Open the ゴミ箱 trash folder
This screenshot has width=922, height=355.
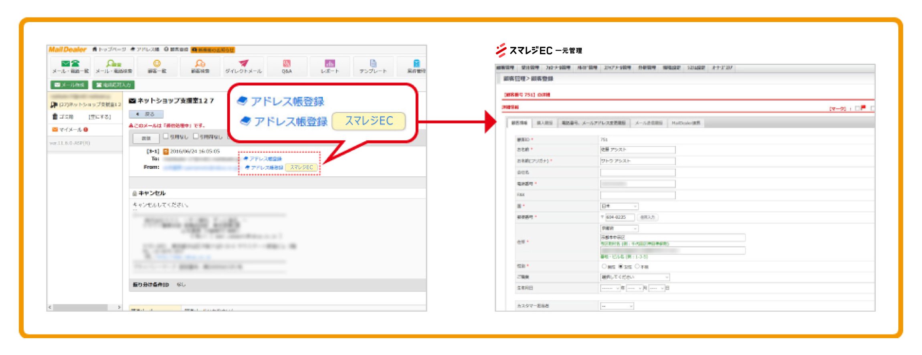tap(63, 117)
